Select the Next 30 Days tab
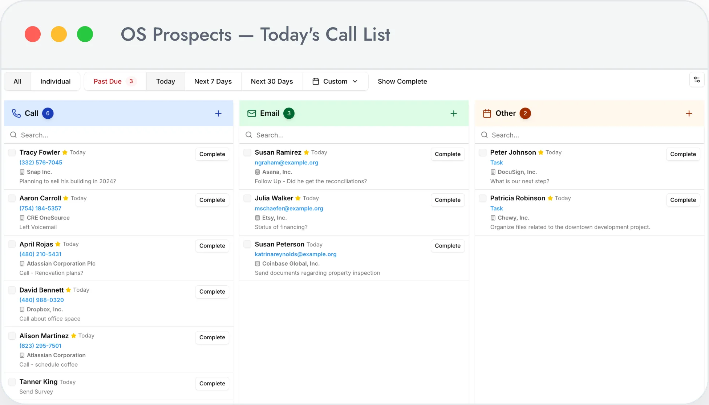 (x=272, y=81)
